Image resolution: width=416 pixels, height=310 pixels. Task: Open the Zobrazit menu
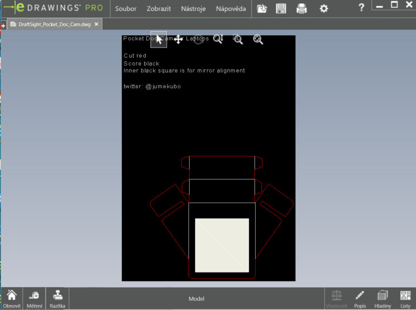(159, 9)
